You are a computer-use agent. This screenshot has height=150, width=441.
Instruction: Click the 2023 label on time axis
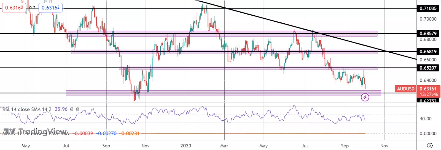(186, 146)
